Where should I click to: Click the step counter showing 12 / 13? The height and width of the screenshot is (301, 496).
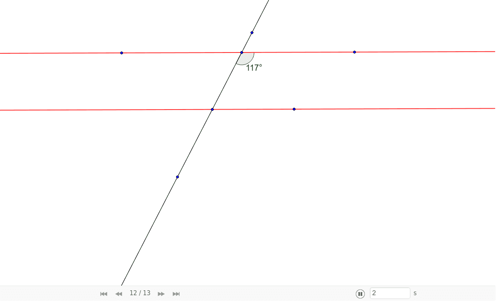[141, 293]
